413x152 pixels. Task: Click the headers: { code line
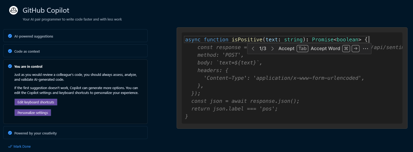tap(213, 70)
